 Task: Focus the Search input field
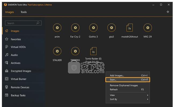tap(23, 23)
